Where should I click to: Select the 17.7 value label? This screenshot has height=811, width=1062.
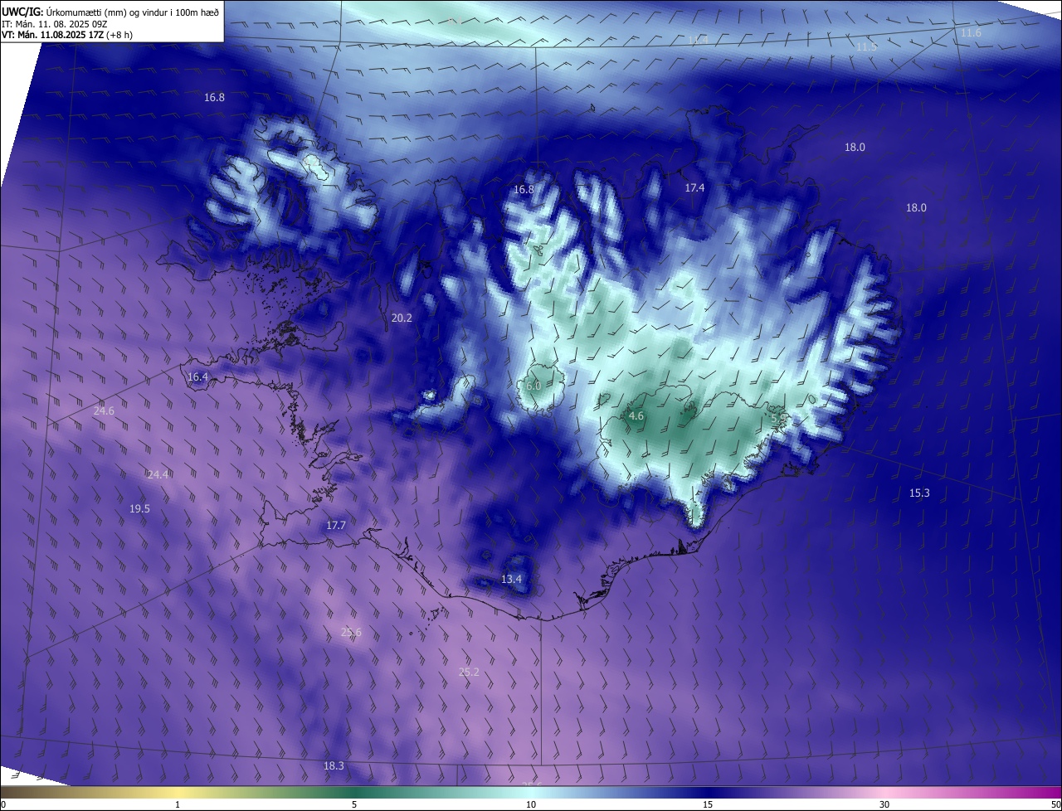point(335,525)
